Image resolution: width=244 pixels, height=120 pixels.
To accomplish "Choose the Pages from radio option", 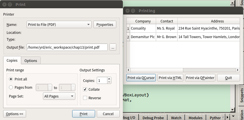I will pos(11,88).
